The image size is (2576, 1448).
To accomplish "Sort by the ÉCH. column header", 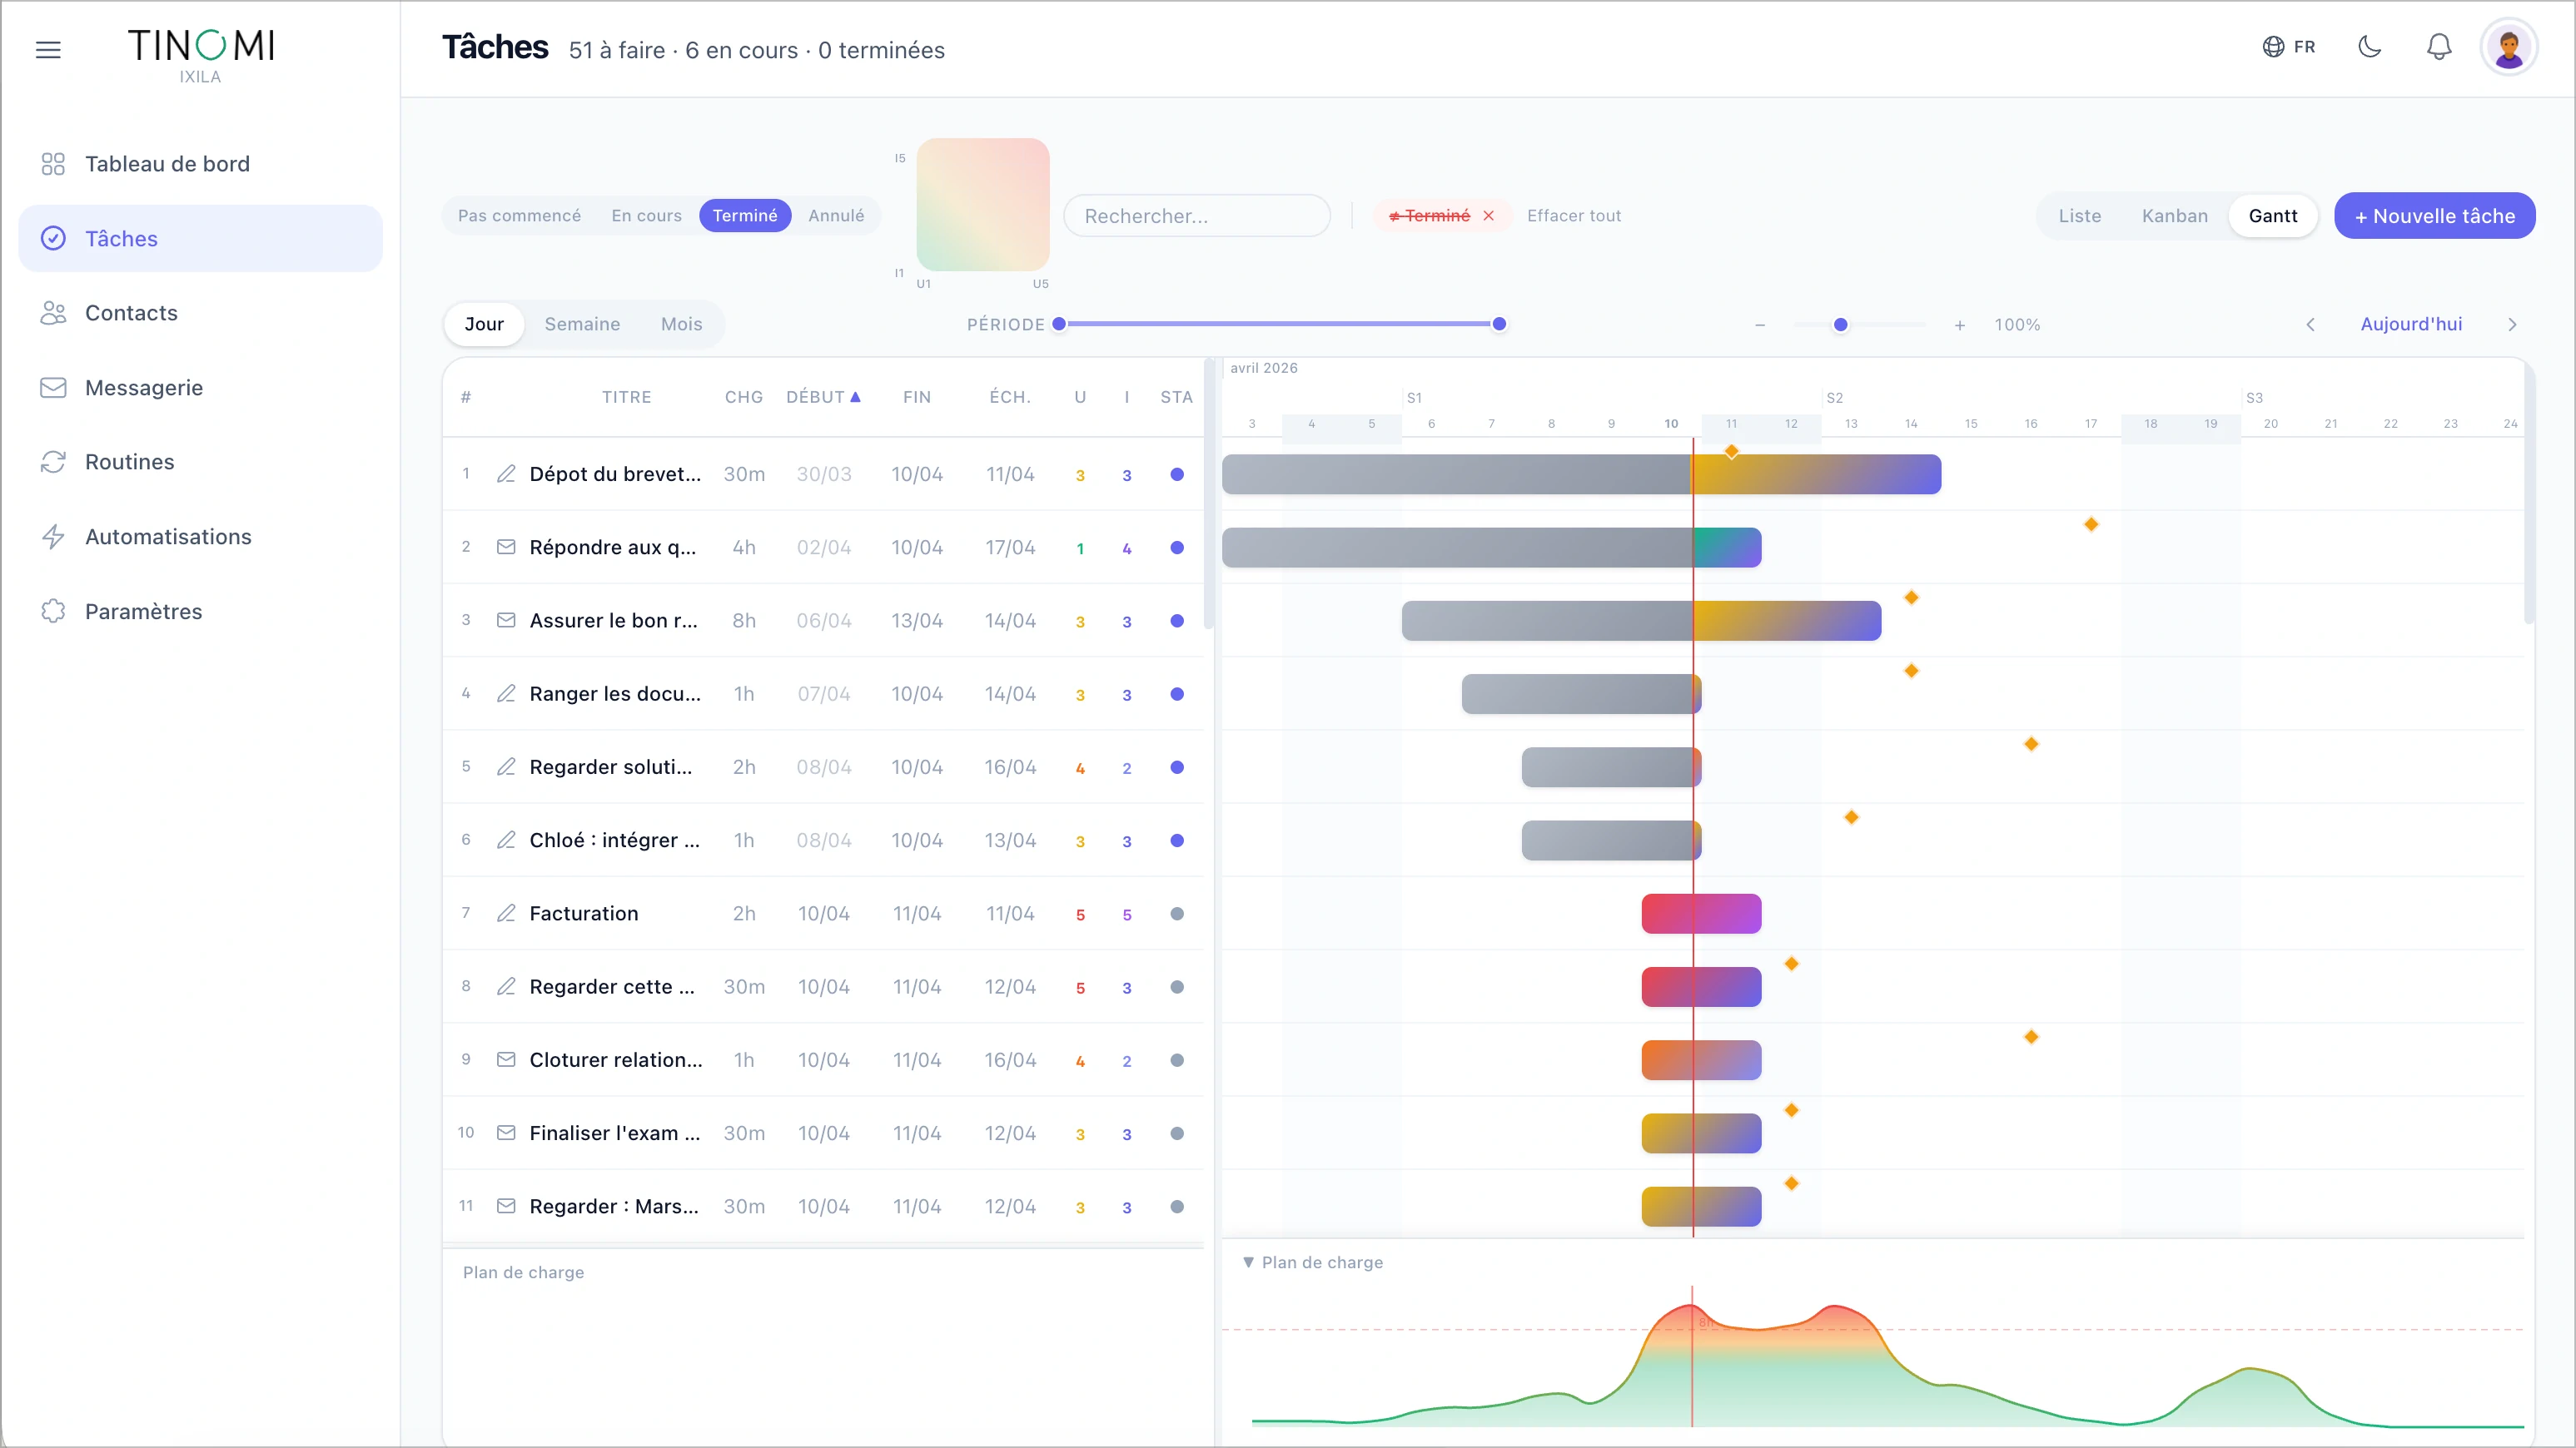I will (1010, 397).
